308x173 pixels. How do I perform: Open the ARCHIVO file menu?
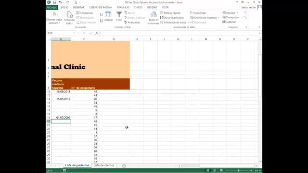52,8
